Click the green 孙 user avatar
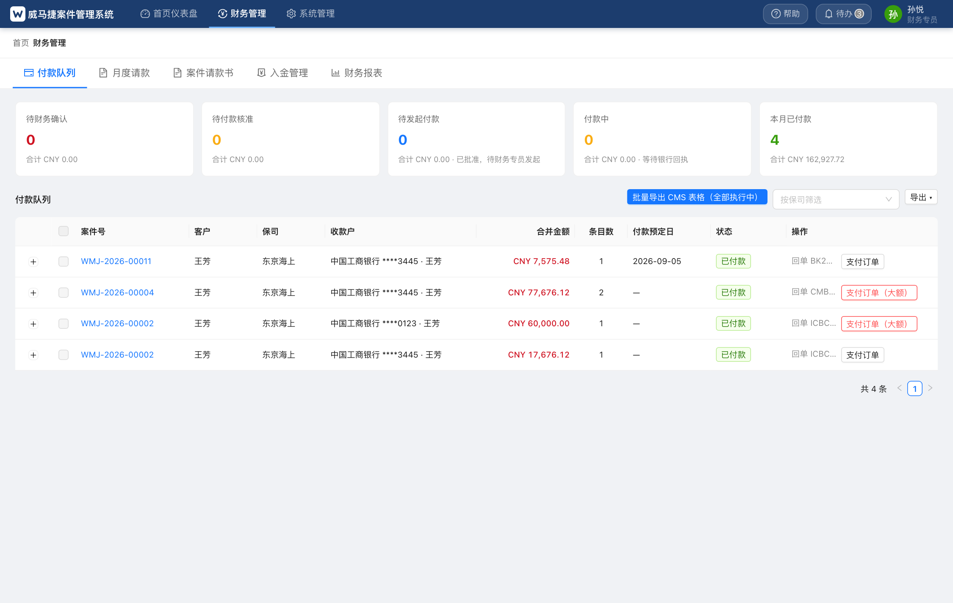Image resolution: width=953 pixels, height=603 pixels. [893, 14]
